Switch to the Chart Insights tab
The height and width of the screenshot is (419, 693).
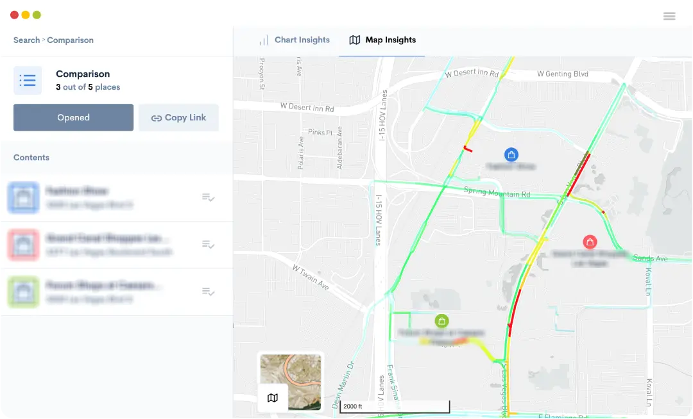295,40
